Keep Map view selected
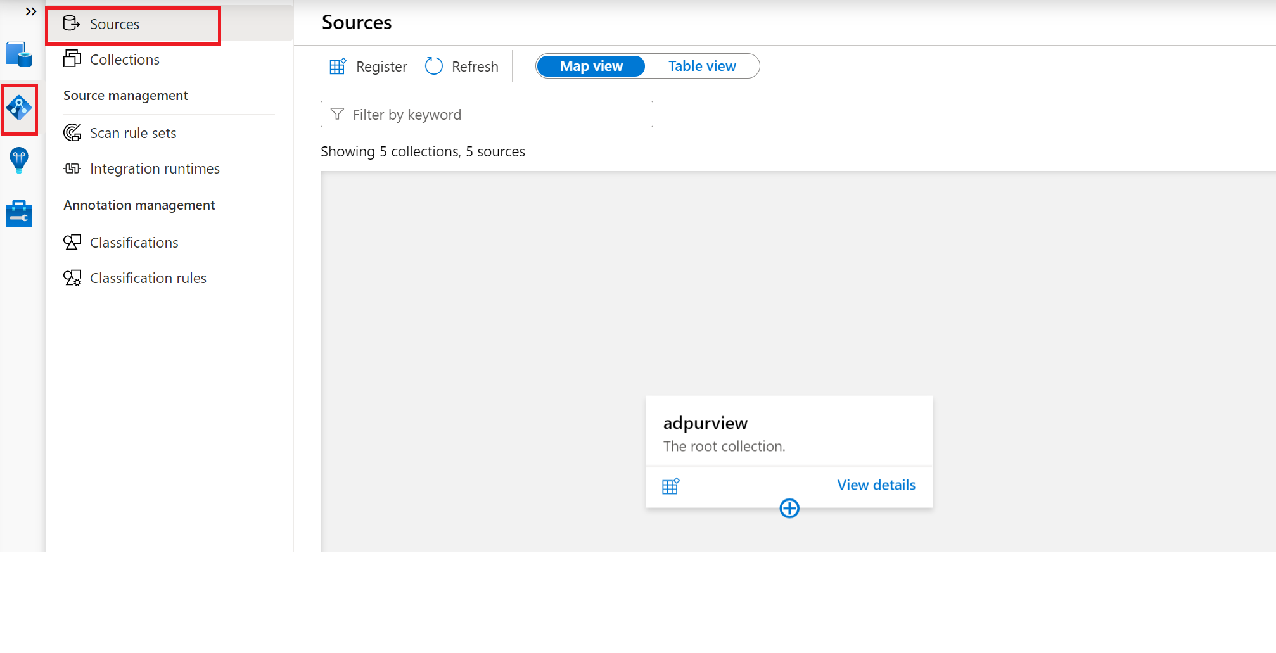 (x=590, y=66)
